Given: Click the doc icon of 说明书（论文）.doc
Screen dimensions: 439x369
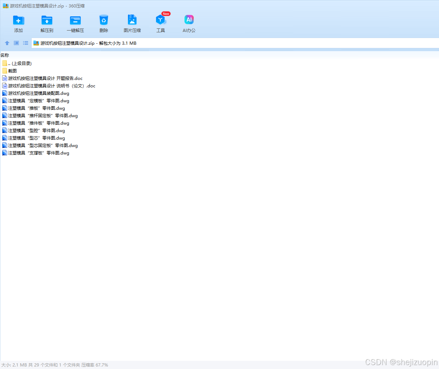Looking at the screenshot, I should pos(5,86).
